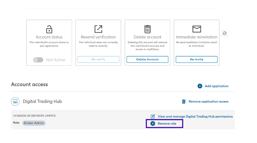Click the 'Role:' label
Screen dimensions: 257x143
pyautogui.click(x=16, y=123)
